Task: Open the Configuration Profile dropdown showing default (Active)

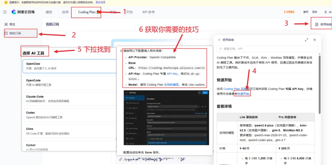Action: 172,107
